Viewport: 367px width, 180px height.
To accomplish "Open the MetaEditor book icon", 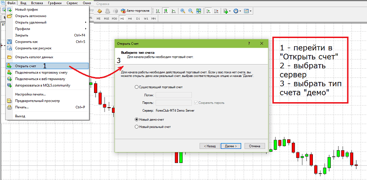I will pos(100,11).
